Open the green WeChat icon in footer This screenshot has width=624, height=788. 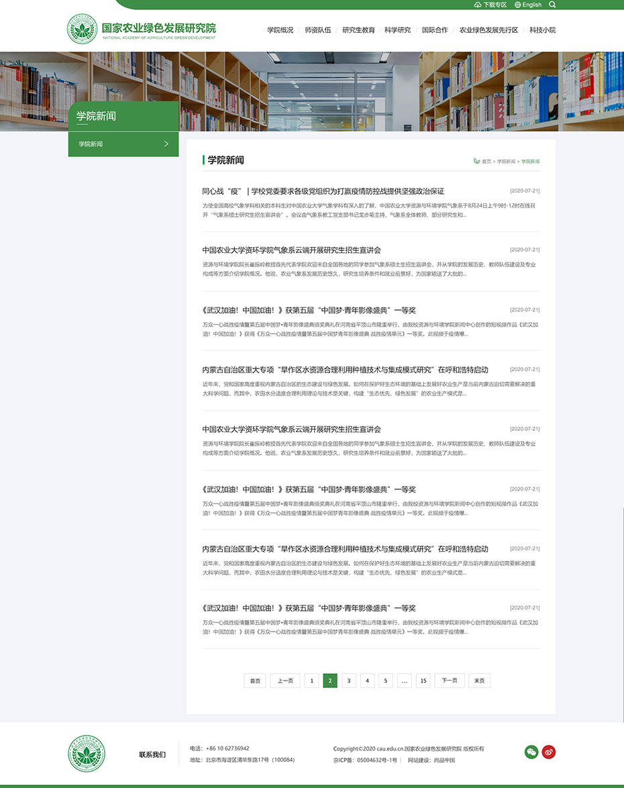pyautogui.click(x=531, y=752)
